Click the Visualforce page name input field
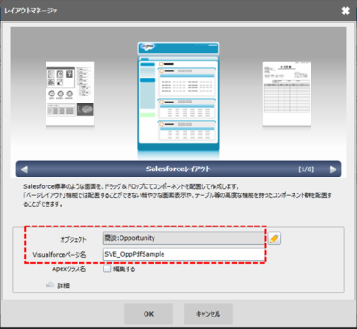357x329 pixels. click(x=184, y=254)
